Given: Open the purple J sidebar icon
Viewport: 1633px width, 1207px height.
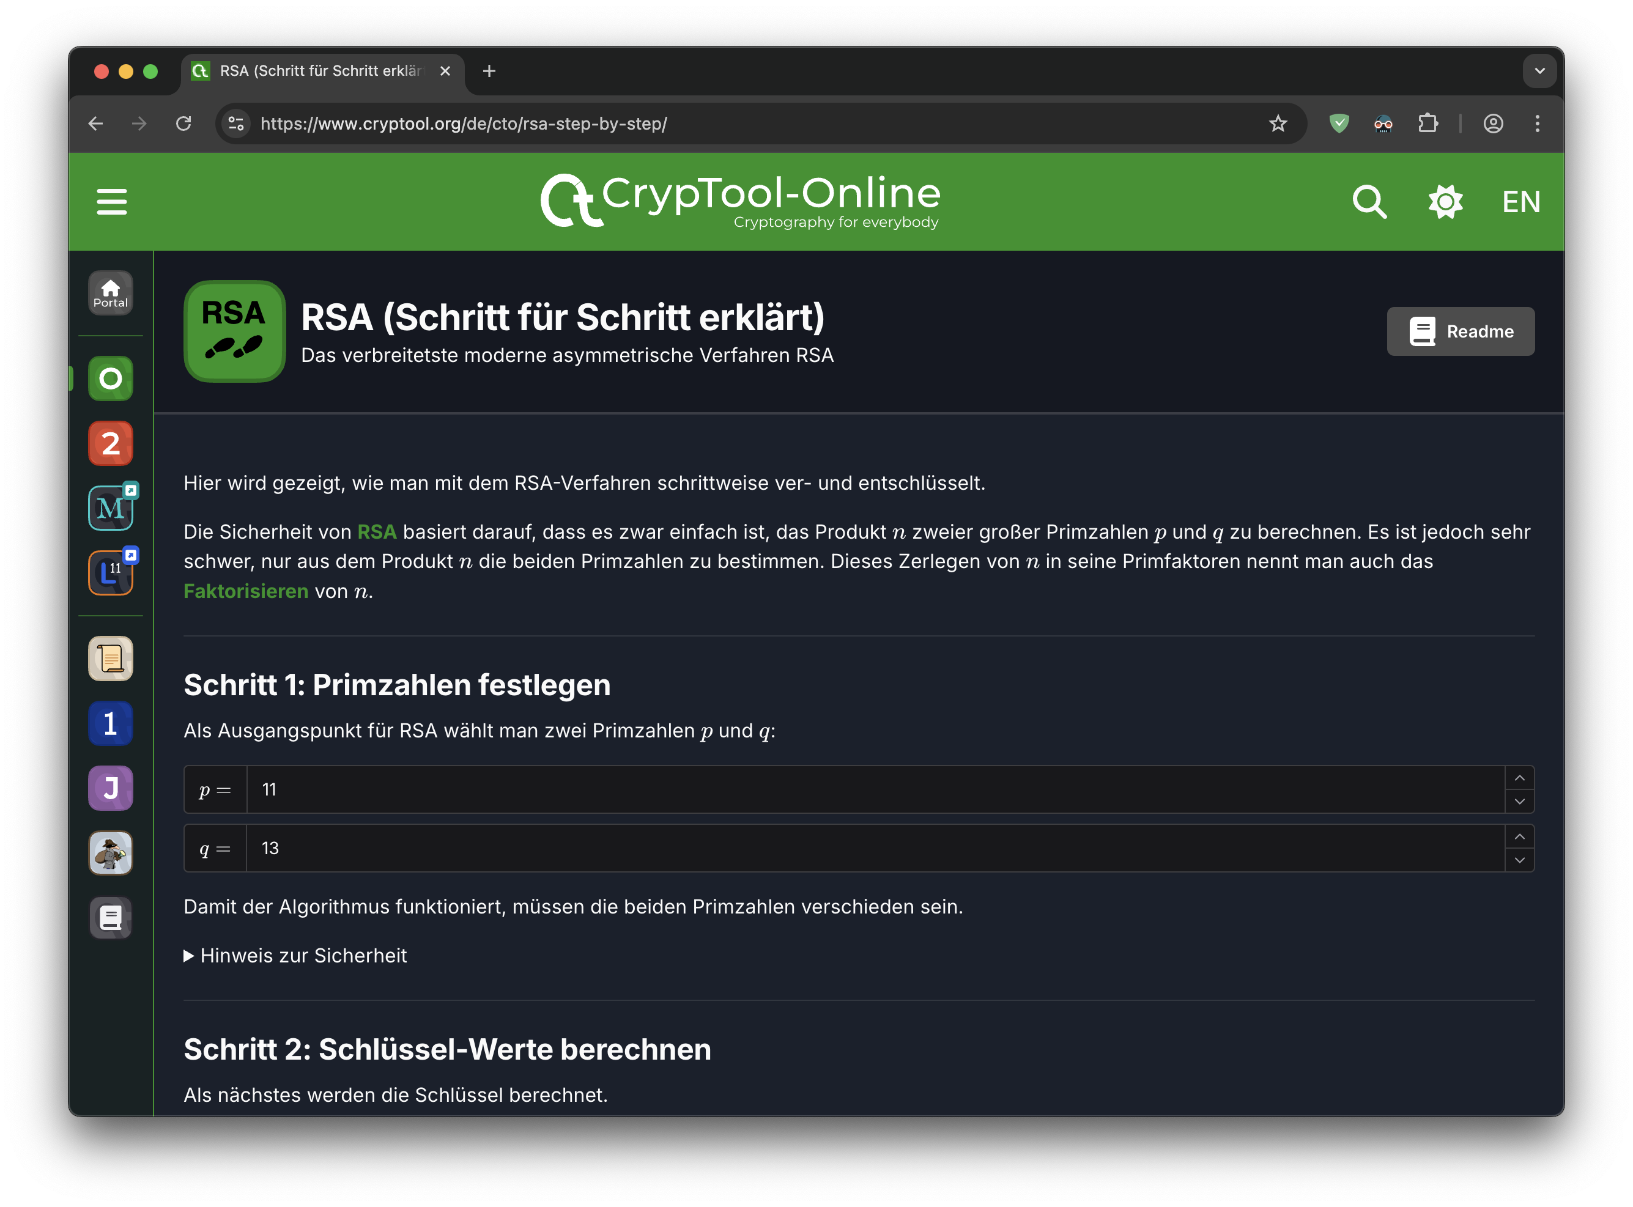Looking at the screenshot, I should tap(110, 788).
